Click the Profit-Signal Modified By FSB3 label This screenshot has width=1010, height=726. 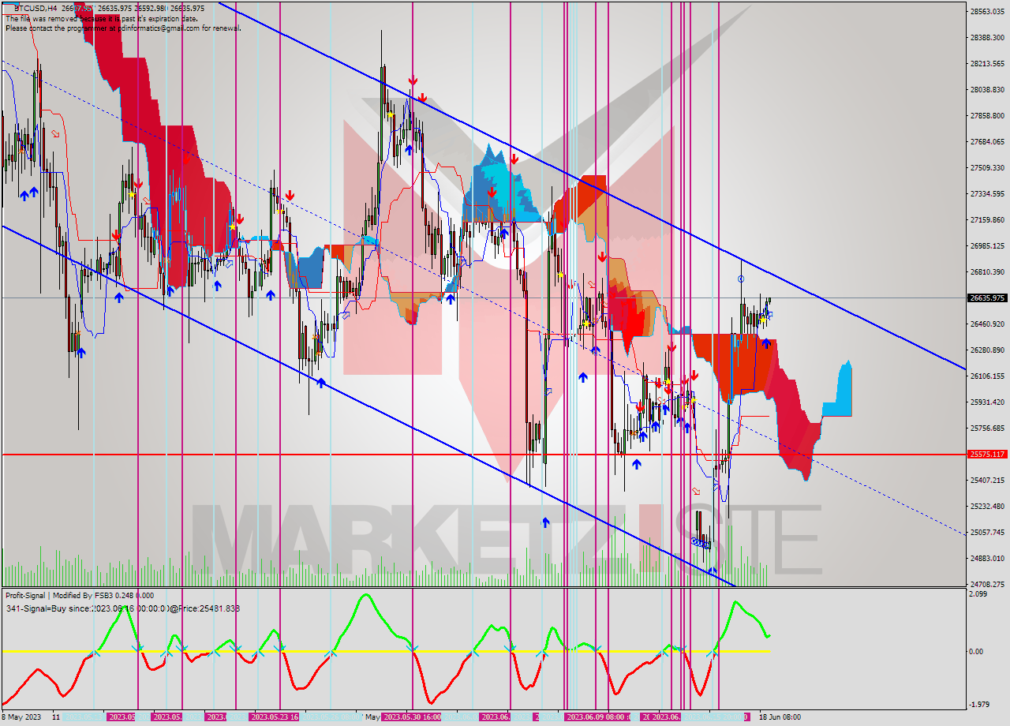pyautogui.click(x=79, y=596)
